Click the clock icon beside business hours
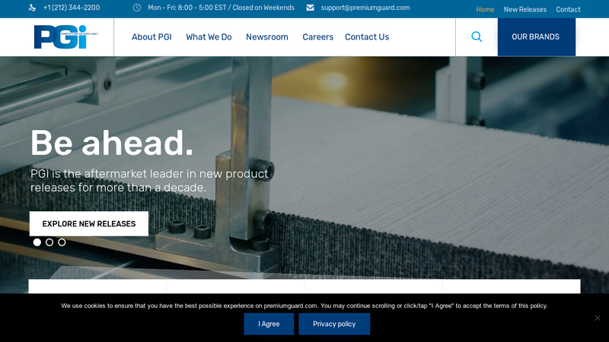Image resolution: width=609 pixels, height=342 pixels. (x=137, y=8)
